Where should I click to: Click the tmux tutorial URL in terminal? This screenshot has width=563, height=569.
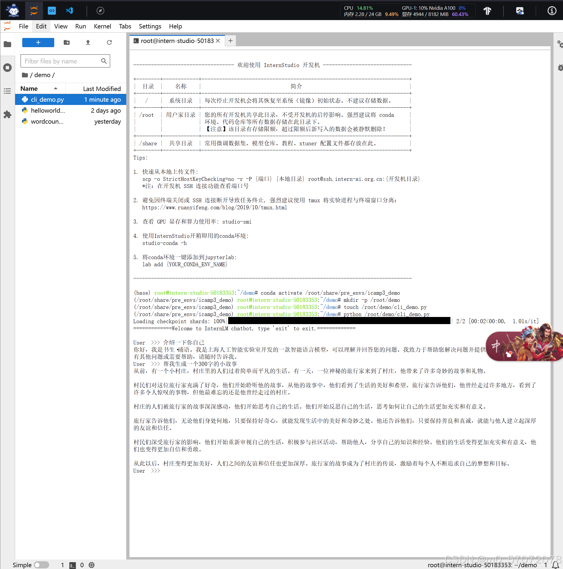215,208
